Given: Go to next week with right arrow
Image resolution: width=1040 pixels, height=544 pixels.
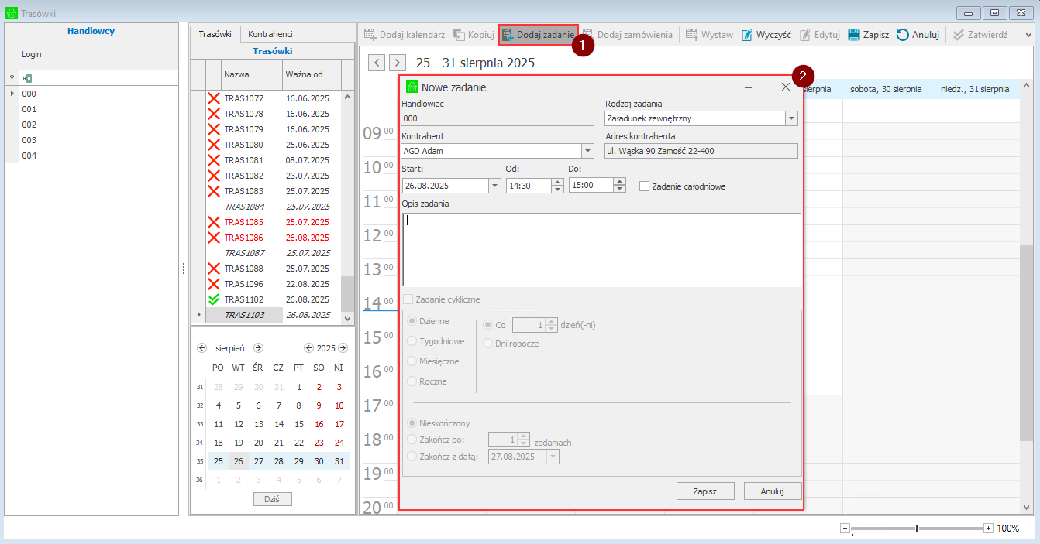Looking at the screenshot, I should [x=397, y=63].
